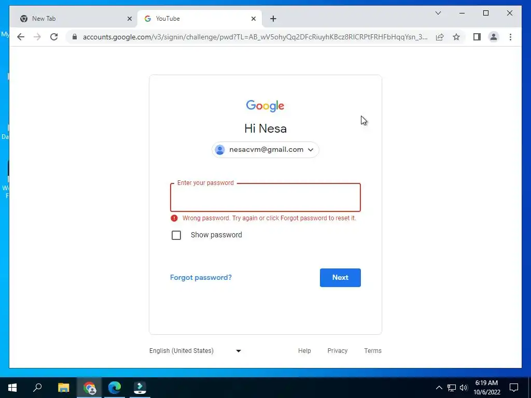Image resolution: width=531 pixels, height=398 pixels.
Task: Close the YouTube tab
Action: point(253,19)
